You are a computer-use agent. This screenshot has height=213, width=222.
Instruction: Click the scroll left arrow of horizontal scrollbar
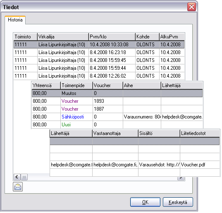[17, 177]
